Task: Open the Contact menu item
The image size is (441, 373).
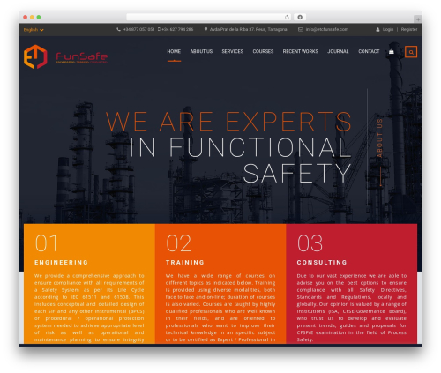Action: tap(369, 51)
